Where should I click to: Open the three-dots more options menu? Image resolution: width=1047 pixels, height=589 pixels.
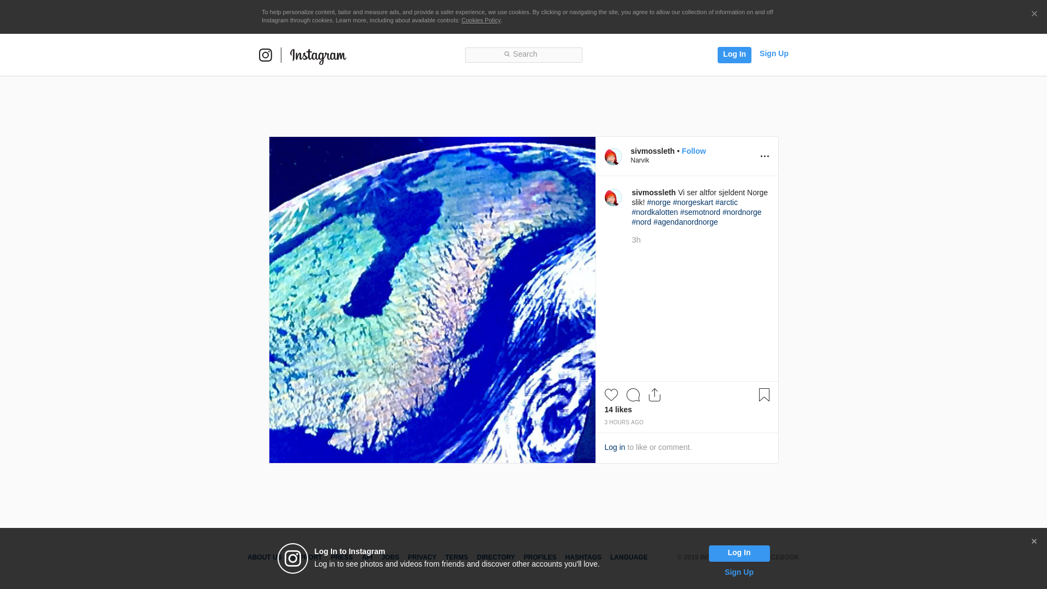[x=765, y=157]
